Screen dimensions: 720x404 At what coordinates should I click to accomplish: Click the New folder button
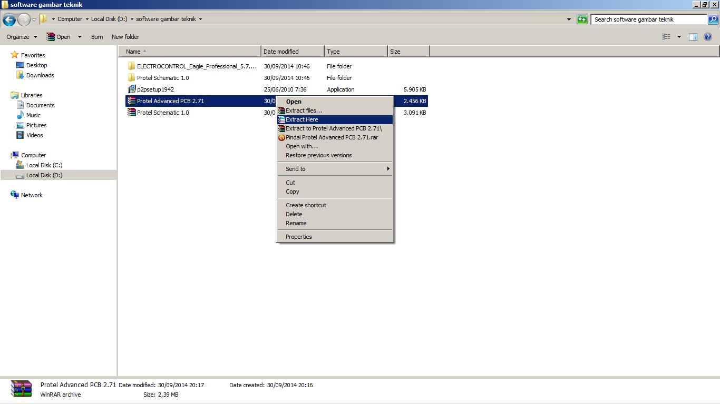[x=125, y=37]
